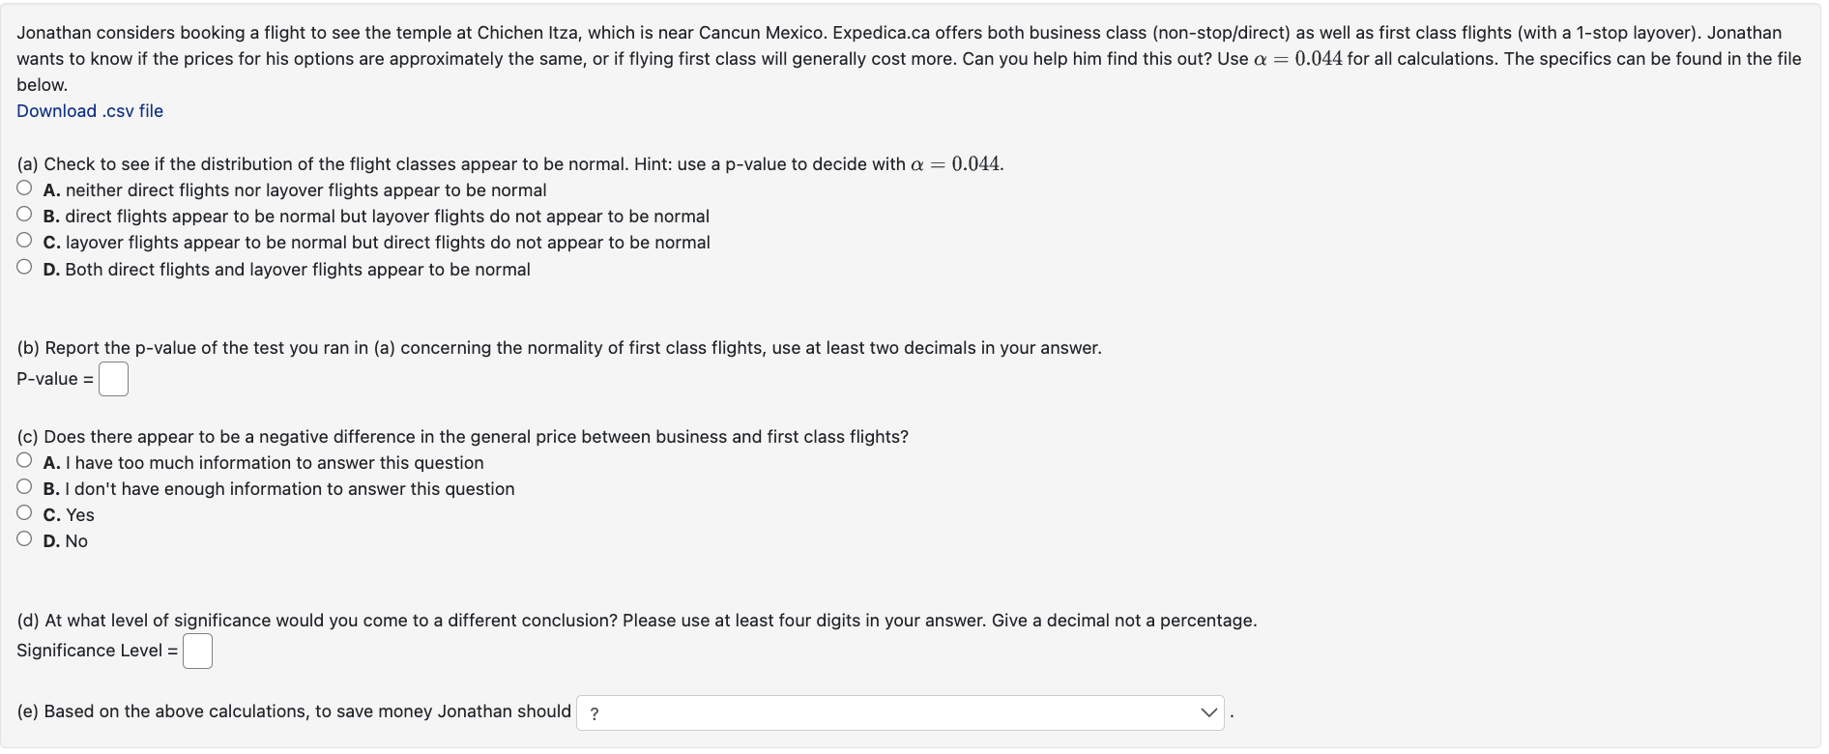Expand the chevron on the money-saving dropdown
This screenshot has width=1829, height=754.
coord(1209,712)
